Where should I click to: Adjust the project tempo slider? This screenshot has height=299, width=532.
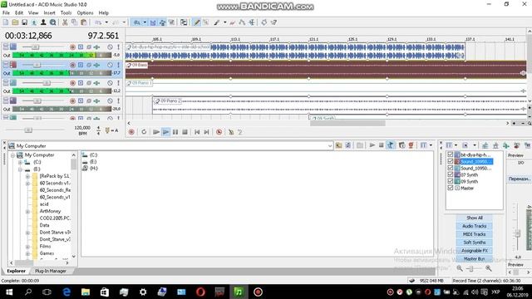[28, 130]
